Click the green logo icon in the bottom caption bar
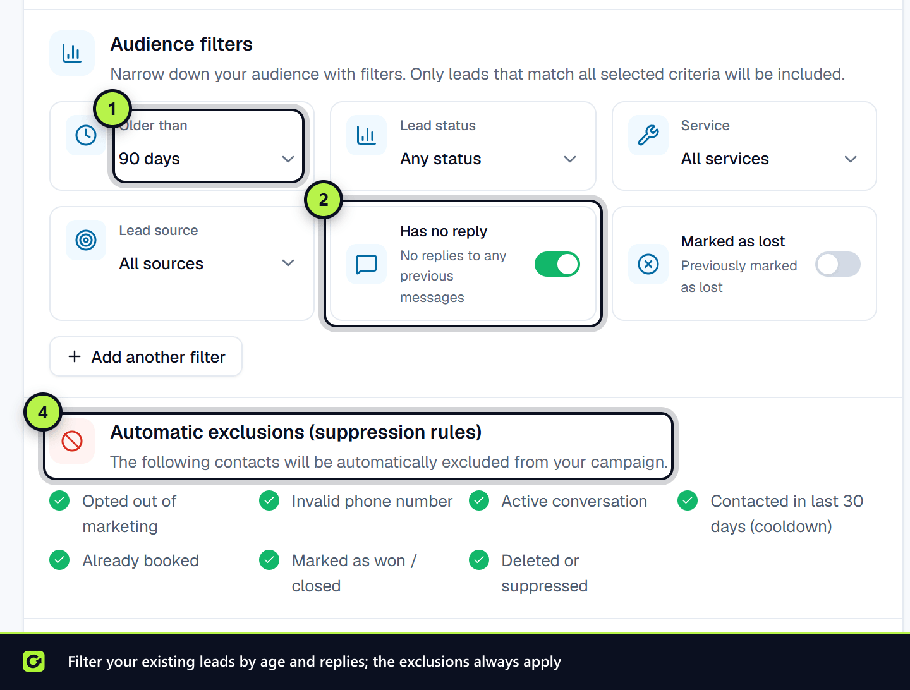 (34, 662)
